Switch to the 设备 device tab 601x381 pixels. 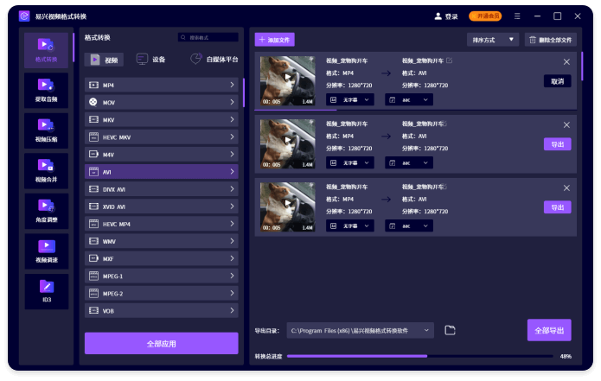click(151, 60)
